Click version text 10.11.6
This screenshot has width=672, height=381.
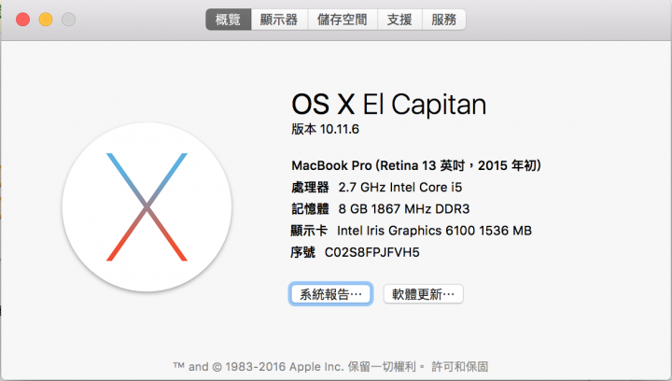[x=340, y=129]
